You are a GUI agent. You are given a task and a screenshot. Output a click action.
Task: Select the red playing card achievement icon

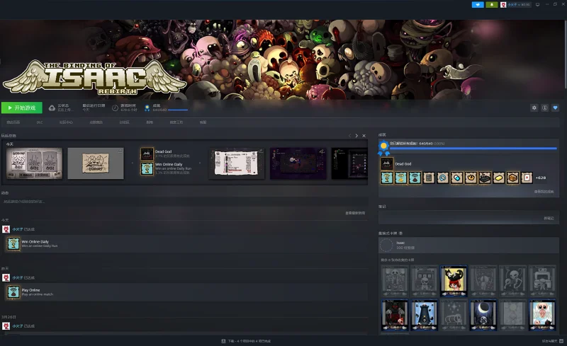527,178
